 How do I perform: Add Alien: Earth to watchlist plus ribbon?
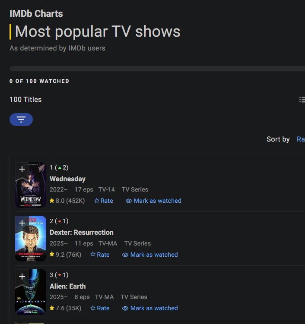coord(22,277)
